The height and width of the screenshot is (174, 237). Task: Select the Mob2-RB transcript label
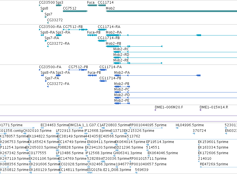coord(113,44)
